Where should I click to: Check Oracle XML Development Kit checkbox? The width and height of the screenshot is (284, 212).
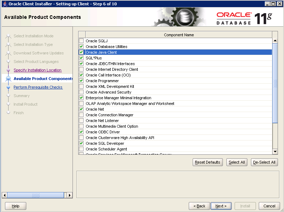[x=81, y=86]
